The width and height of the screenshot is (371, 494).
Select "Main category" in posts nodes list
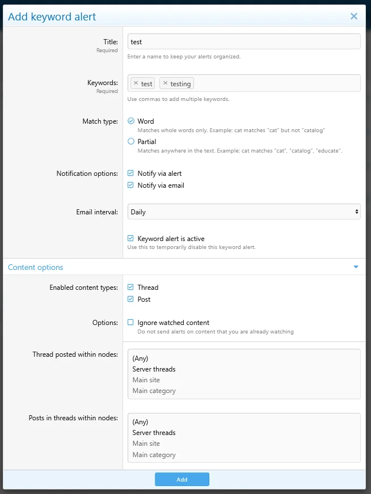coord(155,454)
